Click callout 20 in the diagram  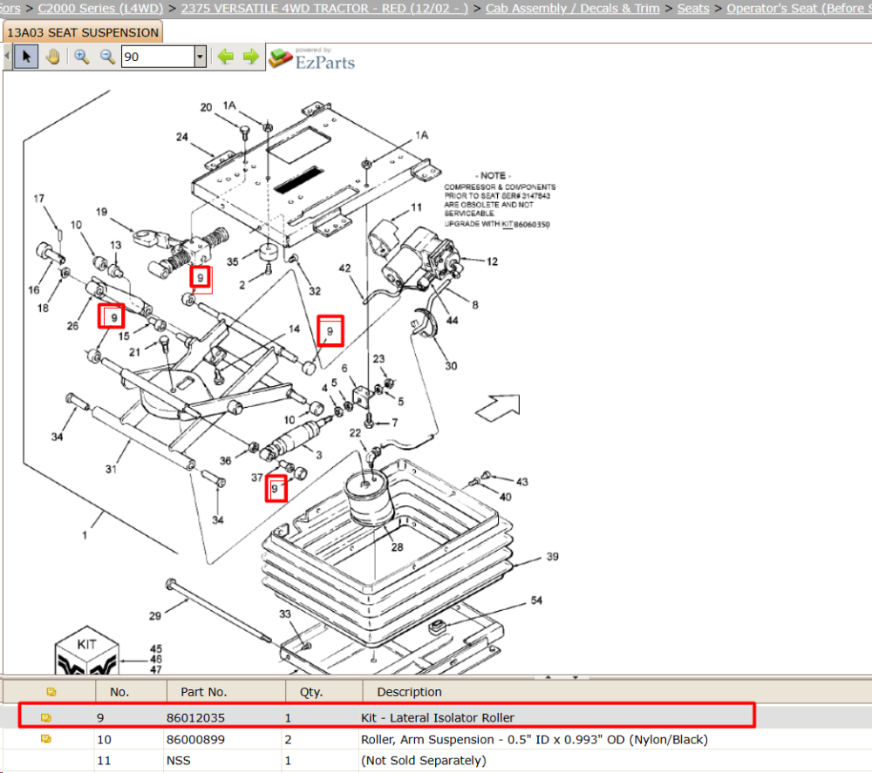[x=206, y=107]
